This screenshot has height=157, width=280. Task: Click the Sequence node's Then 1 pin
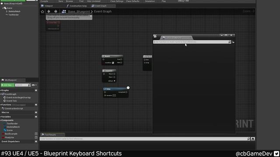pyautogui.click(x=115, y=77)
